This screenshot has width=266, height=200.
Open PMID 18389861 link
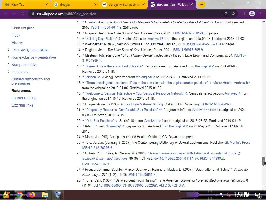tap(142, 175)
